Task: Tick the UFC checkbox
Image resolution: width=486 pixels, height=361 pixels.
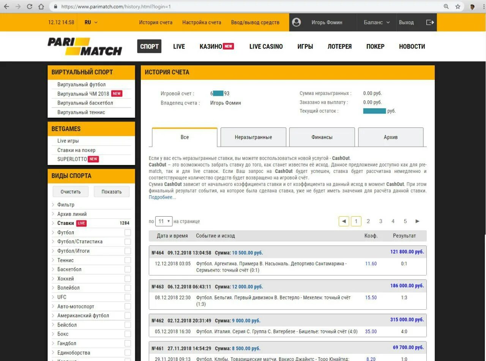Action: (128, 297)
